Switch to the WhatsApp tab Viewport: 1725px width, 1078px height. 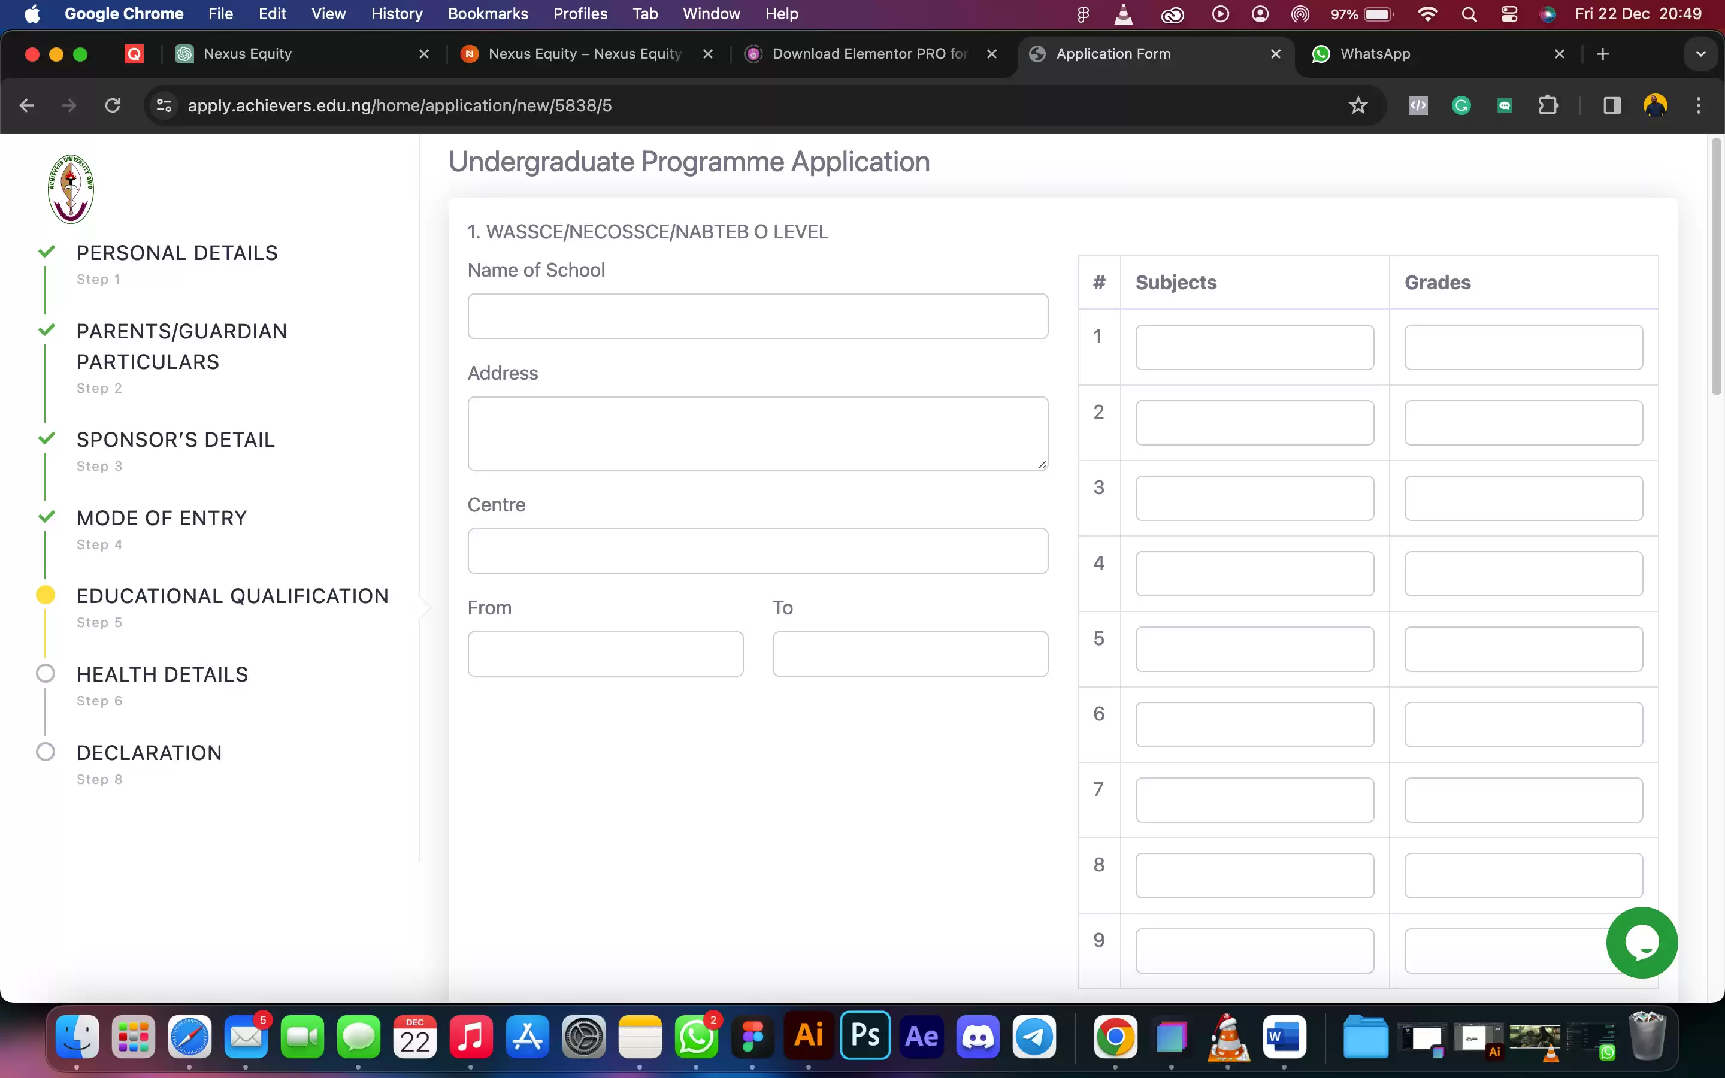[x=1375, y=54]
